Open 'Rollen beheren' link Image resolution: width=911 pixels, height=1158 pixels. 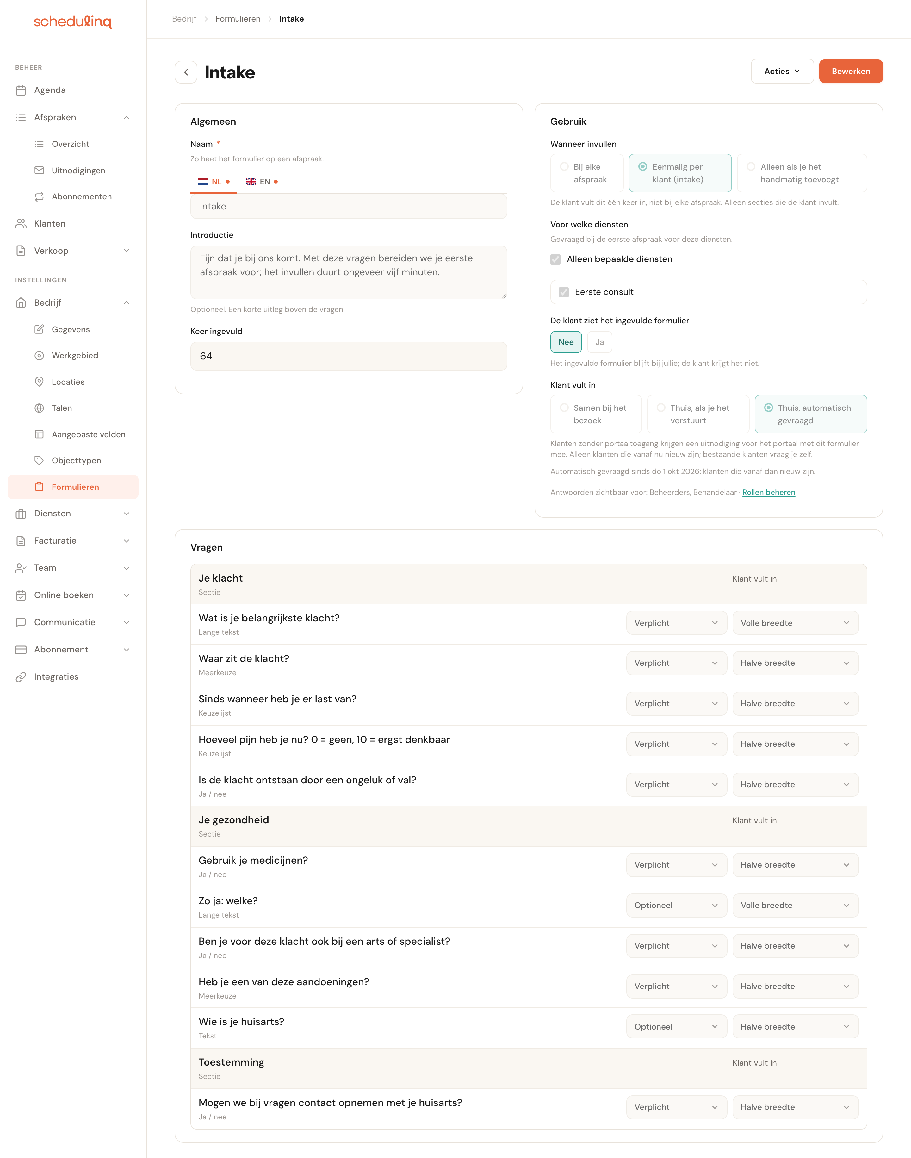point(769,492)
